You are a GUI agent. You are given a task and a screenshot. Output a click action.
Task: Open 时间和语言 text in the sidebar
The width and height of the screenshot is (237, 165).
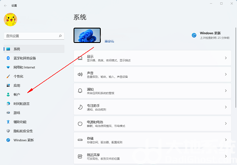point(21,104)
